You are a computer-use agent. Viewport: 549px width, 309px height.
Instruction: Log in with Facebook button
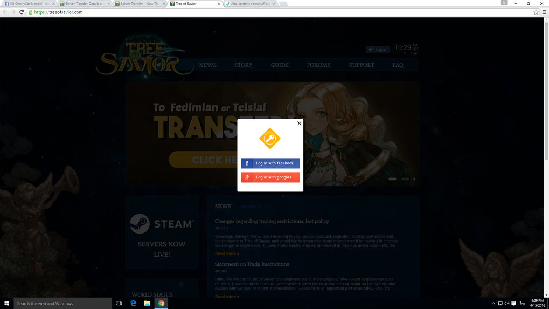[270, 163]
